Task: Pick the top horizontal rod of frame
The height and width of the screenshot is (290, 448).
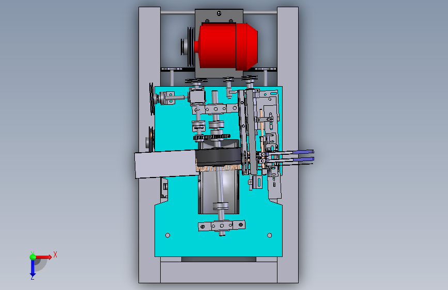Action: click(178, 13)
